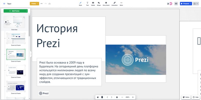
Task: Click the cloud sync status icon
Action: tap(49, 4)
